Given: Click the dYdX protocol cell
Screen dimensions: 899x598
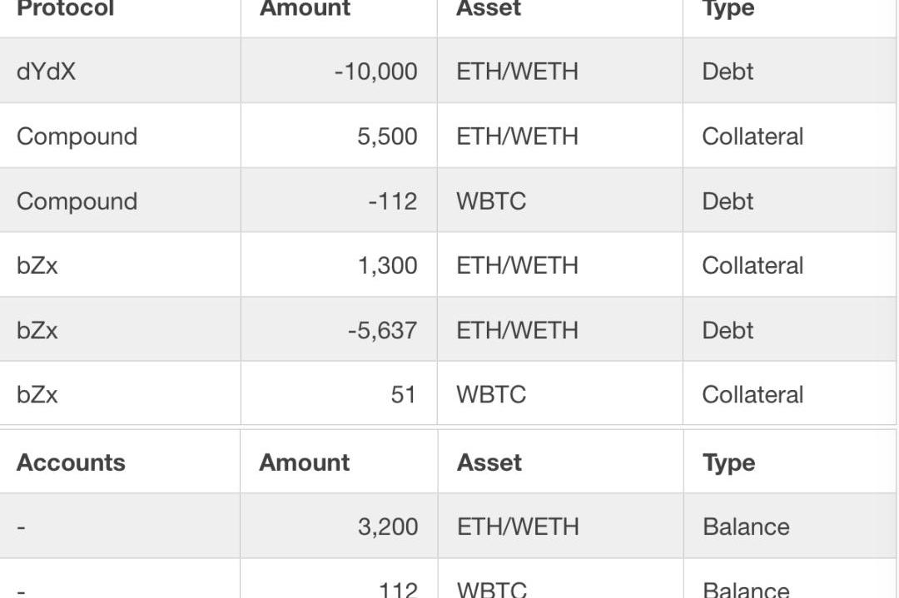Looking at the screenshot, I should point(46,72).
